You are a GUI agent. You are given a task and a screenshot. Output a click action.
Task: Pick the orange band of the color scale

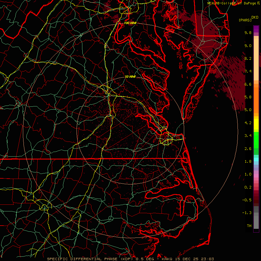256,100
